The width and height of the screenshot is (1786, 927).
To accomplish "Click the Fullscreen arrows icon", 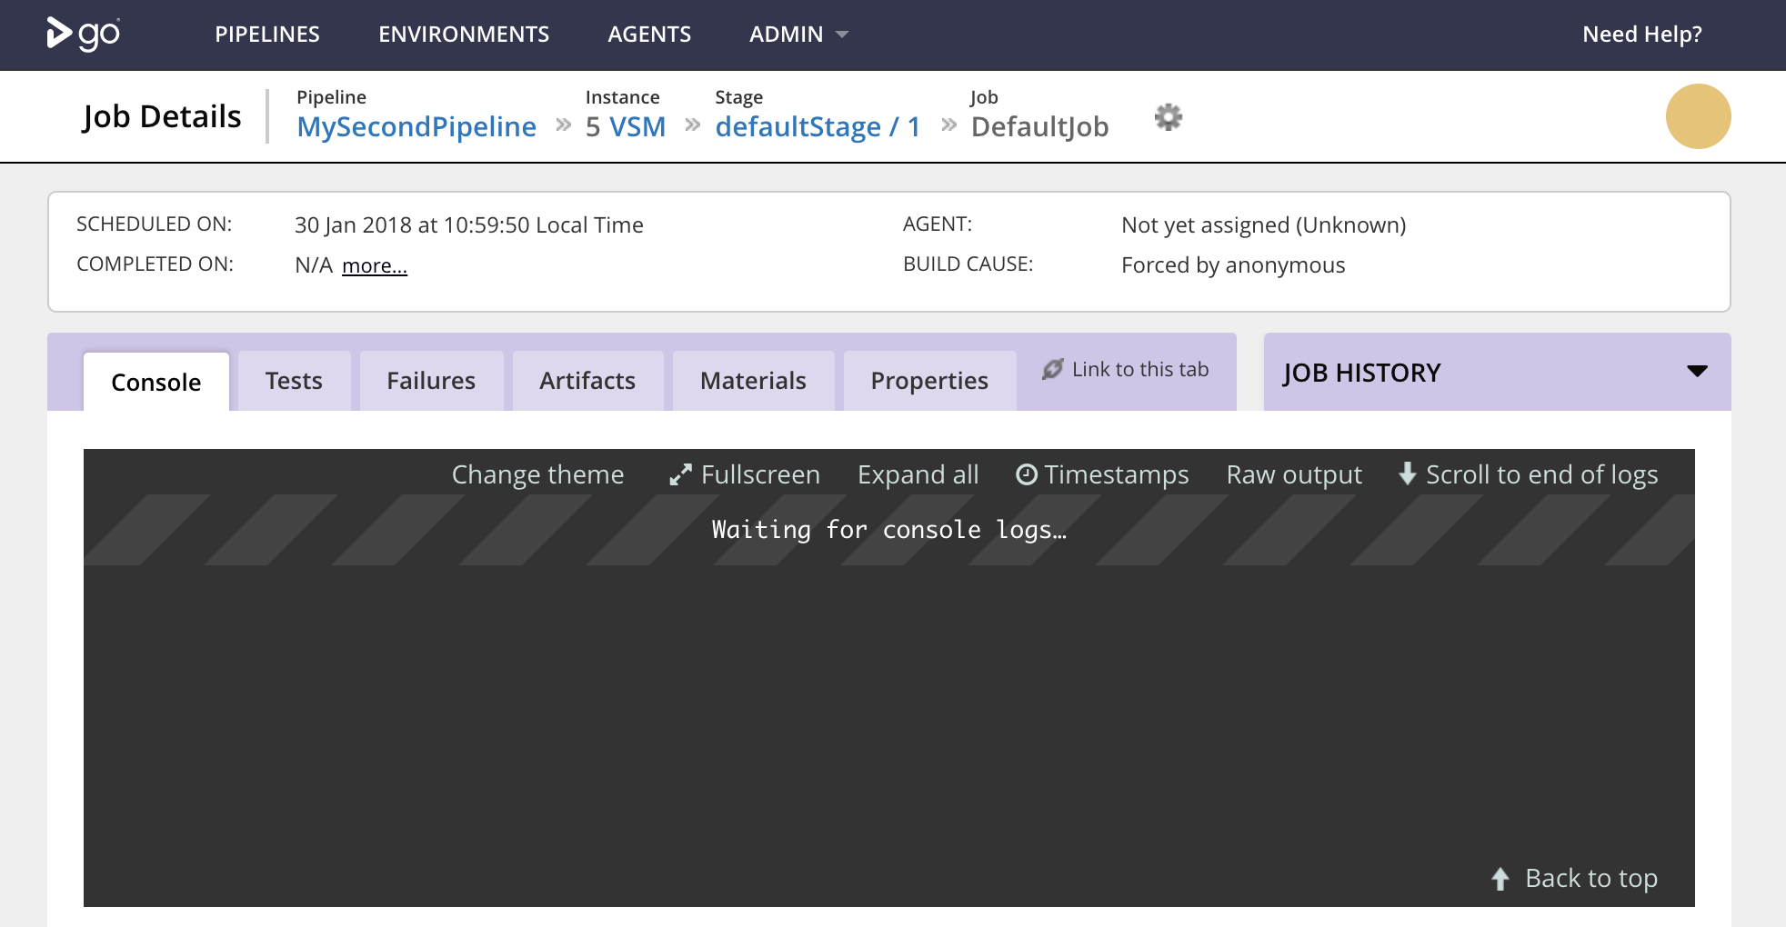I will click(x=680, y=475).
